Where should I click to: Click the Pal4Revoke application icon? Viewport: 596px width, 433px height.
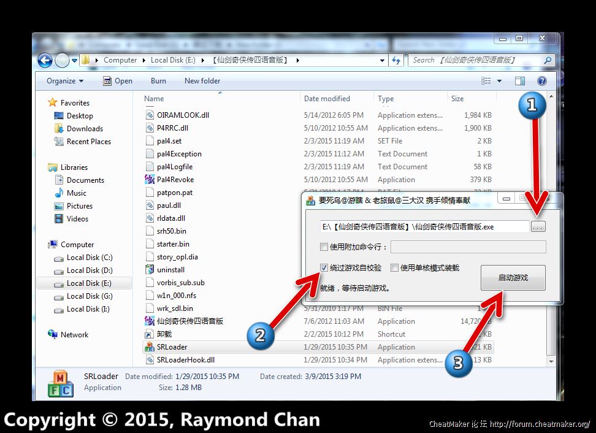(149, 180)
